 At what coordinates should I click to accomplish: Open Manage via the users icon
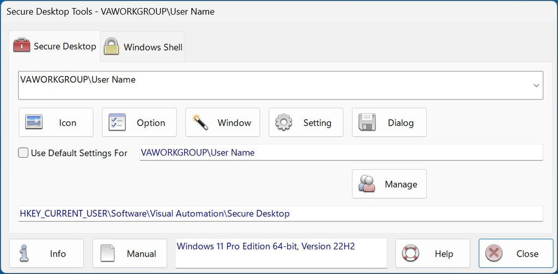[367, 184]
